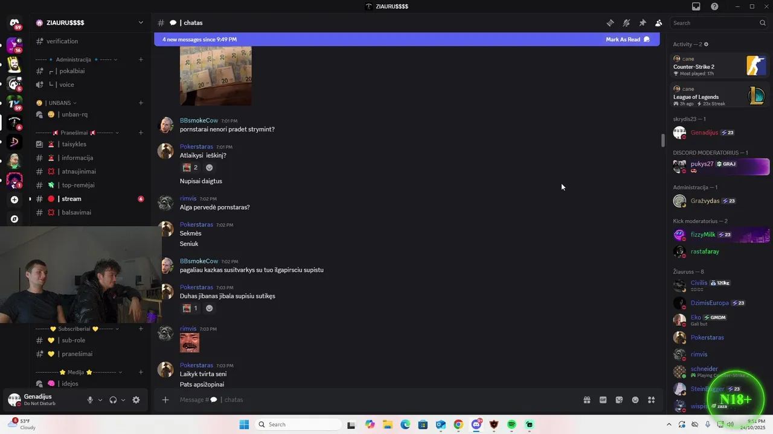The width and height of the screenshot is (773, 434).
Task: Open Discover servers compass icon
Action: 14,219
